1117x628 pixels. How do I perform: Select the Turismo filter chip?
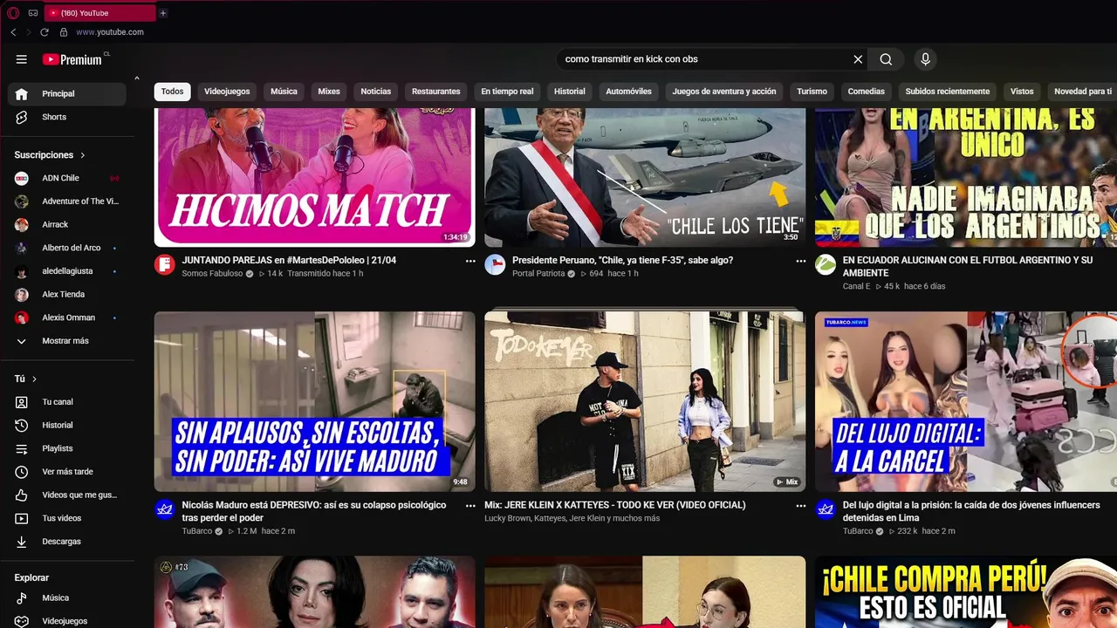[812, 92]
